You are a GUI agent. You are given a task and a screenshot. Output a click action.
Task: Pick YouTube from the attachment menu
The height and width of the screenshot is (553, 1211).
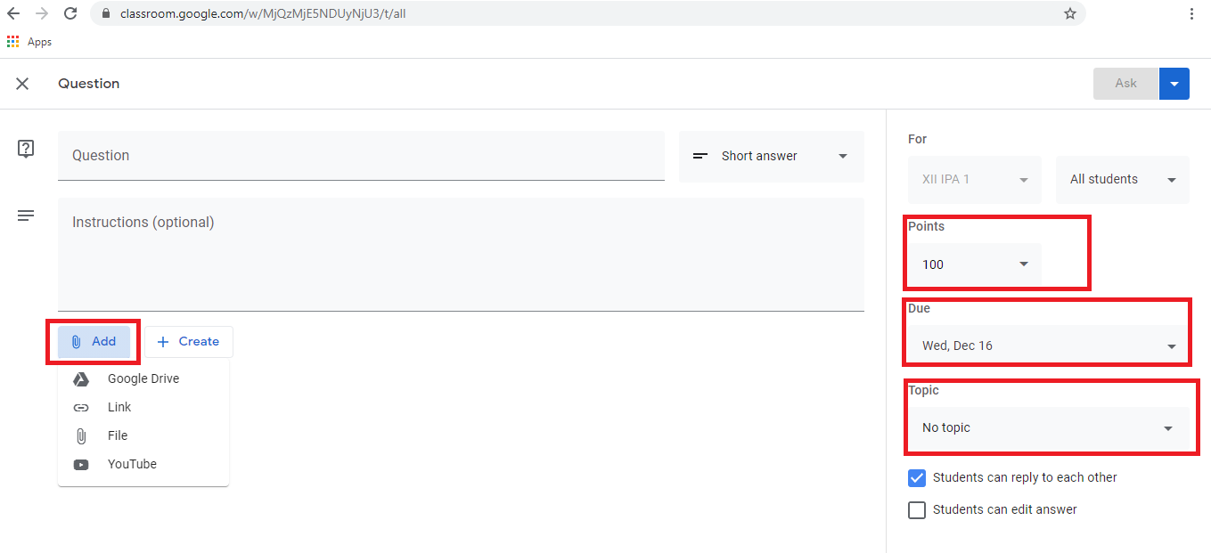click(x=131, y=464)
